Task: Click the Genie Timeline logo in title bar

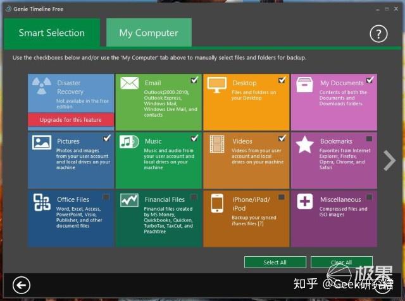Action: (8, 9)
